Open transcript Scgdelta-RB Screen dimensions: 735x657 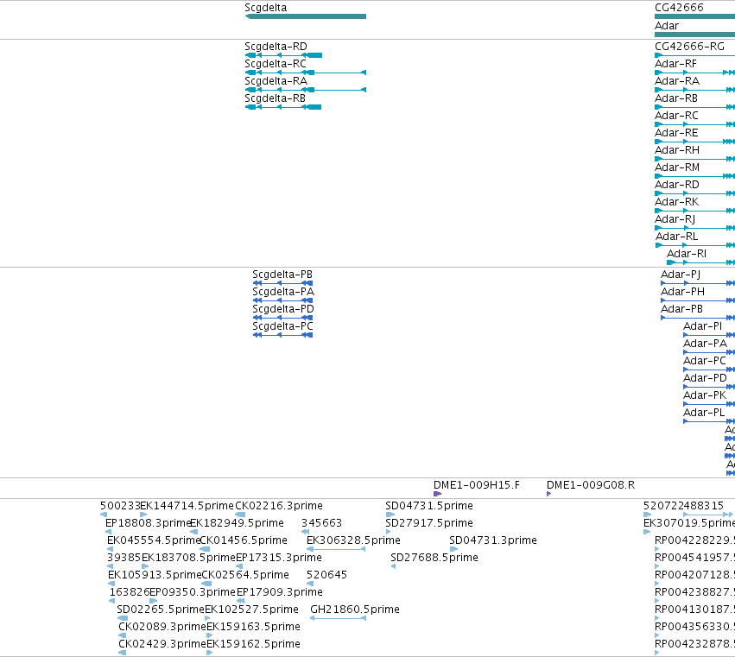275,98
